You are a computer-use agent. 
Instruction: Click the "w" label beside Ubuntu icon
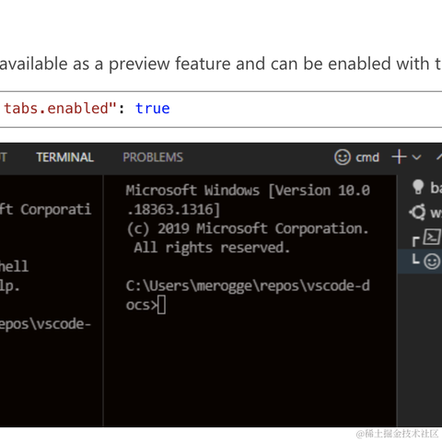436,213
